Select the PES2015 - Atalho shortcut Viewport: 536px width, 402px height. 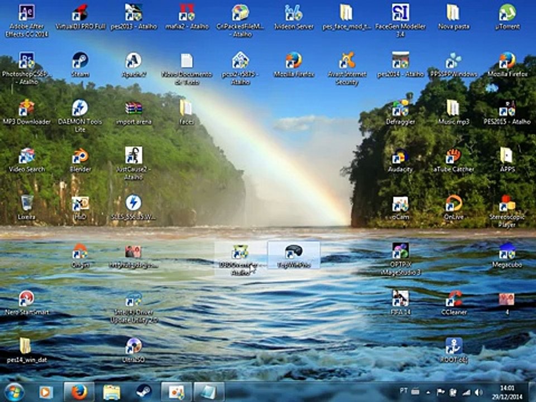point(507,112)
